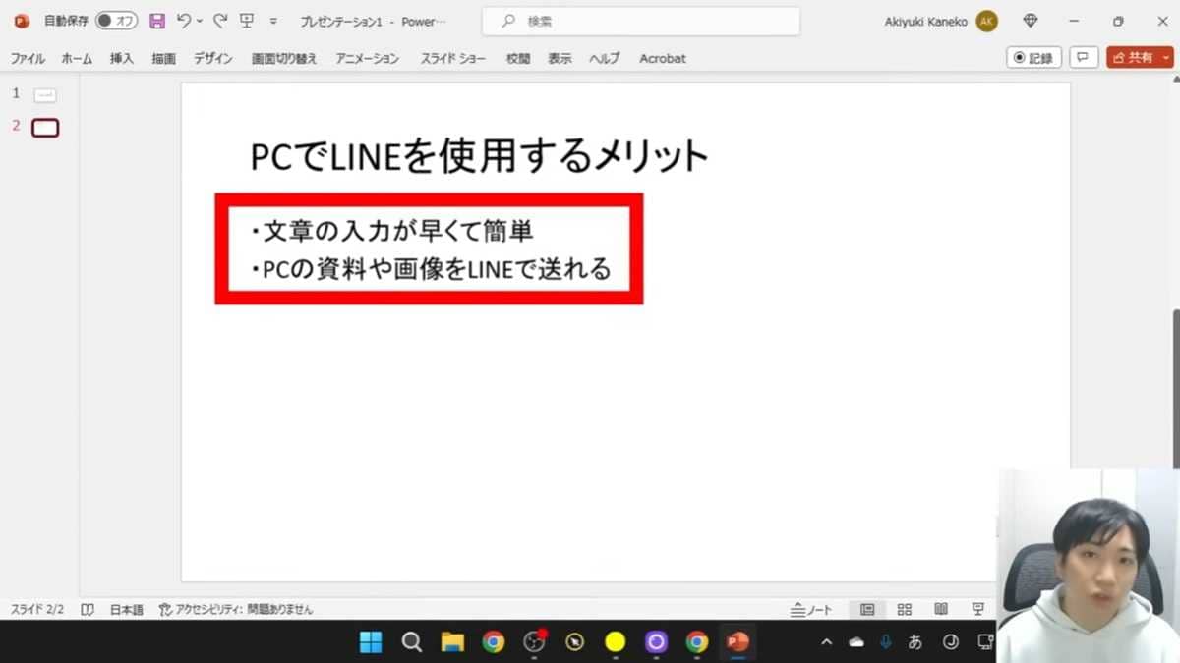The height and width of the screenshot is (663, 1180).
Task: Toggle the 自動保存 AutoSave switch
Action: 116,21
